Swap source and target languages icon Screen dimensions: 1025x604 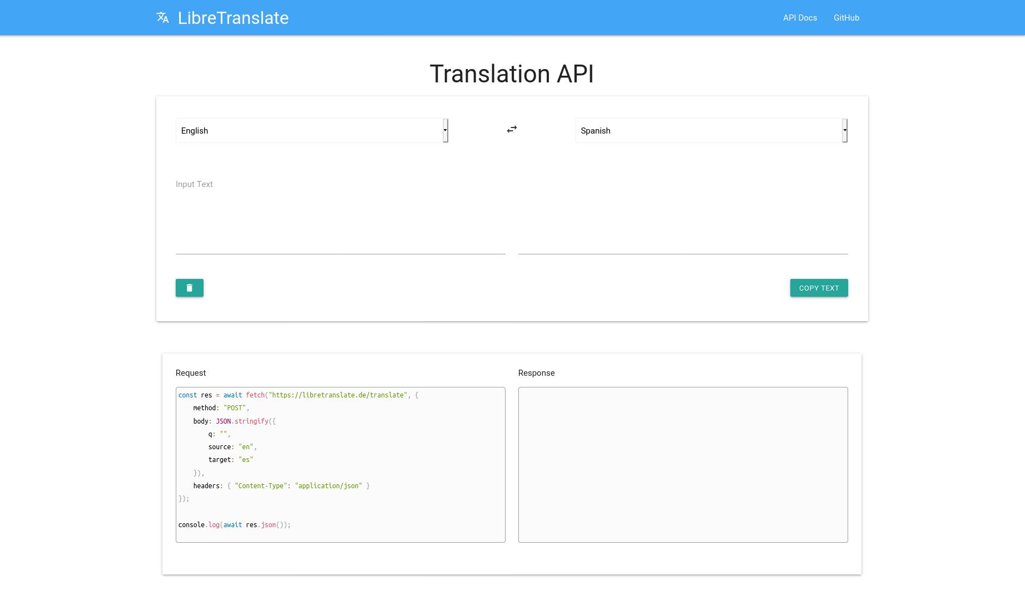[512, 129]
